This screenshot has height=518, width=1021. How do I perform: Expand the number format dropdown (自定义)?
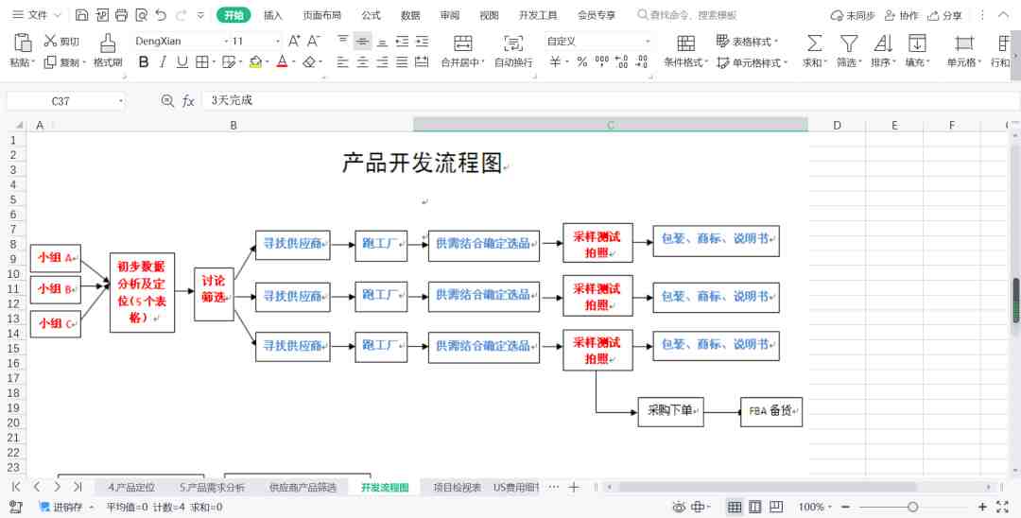(648, 42)
